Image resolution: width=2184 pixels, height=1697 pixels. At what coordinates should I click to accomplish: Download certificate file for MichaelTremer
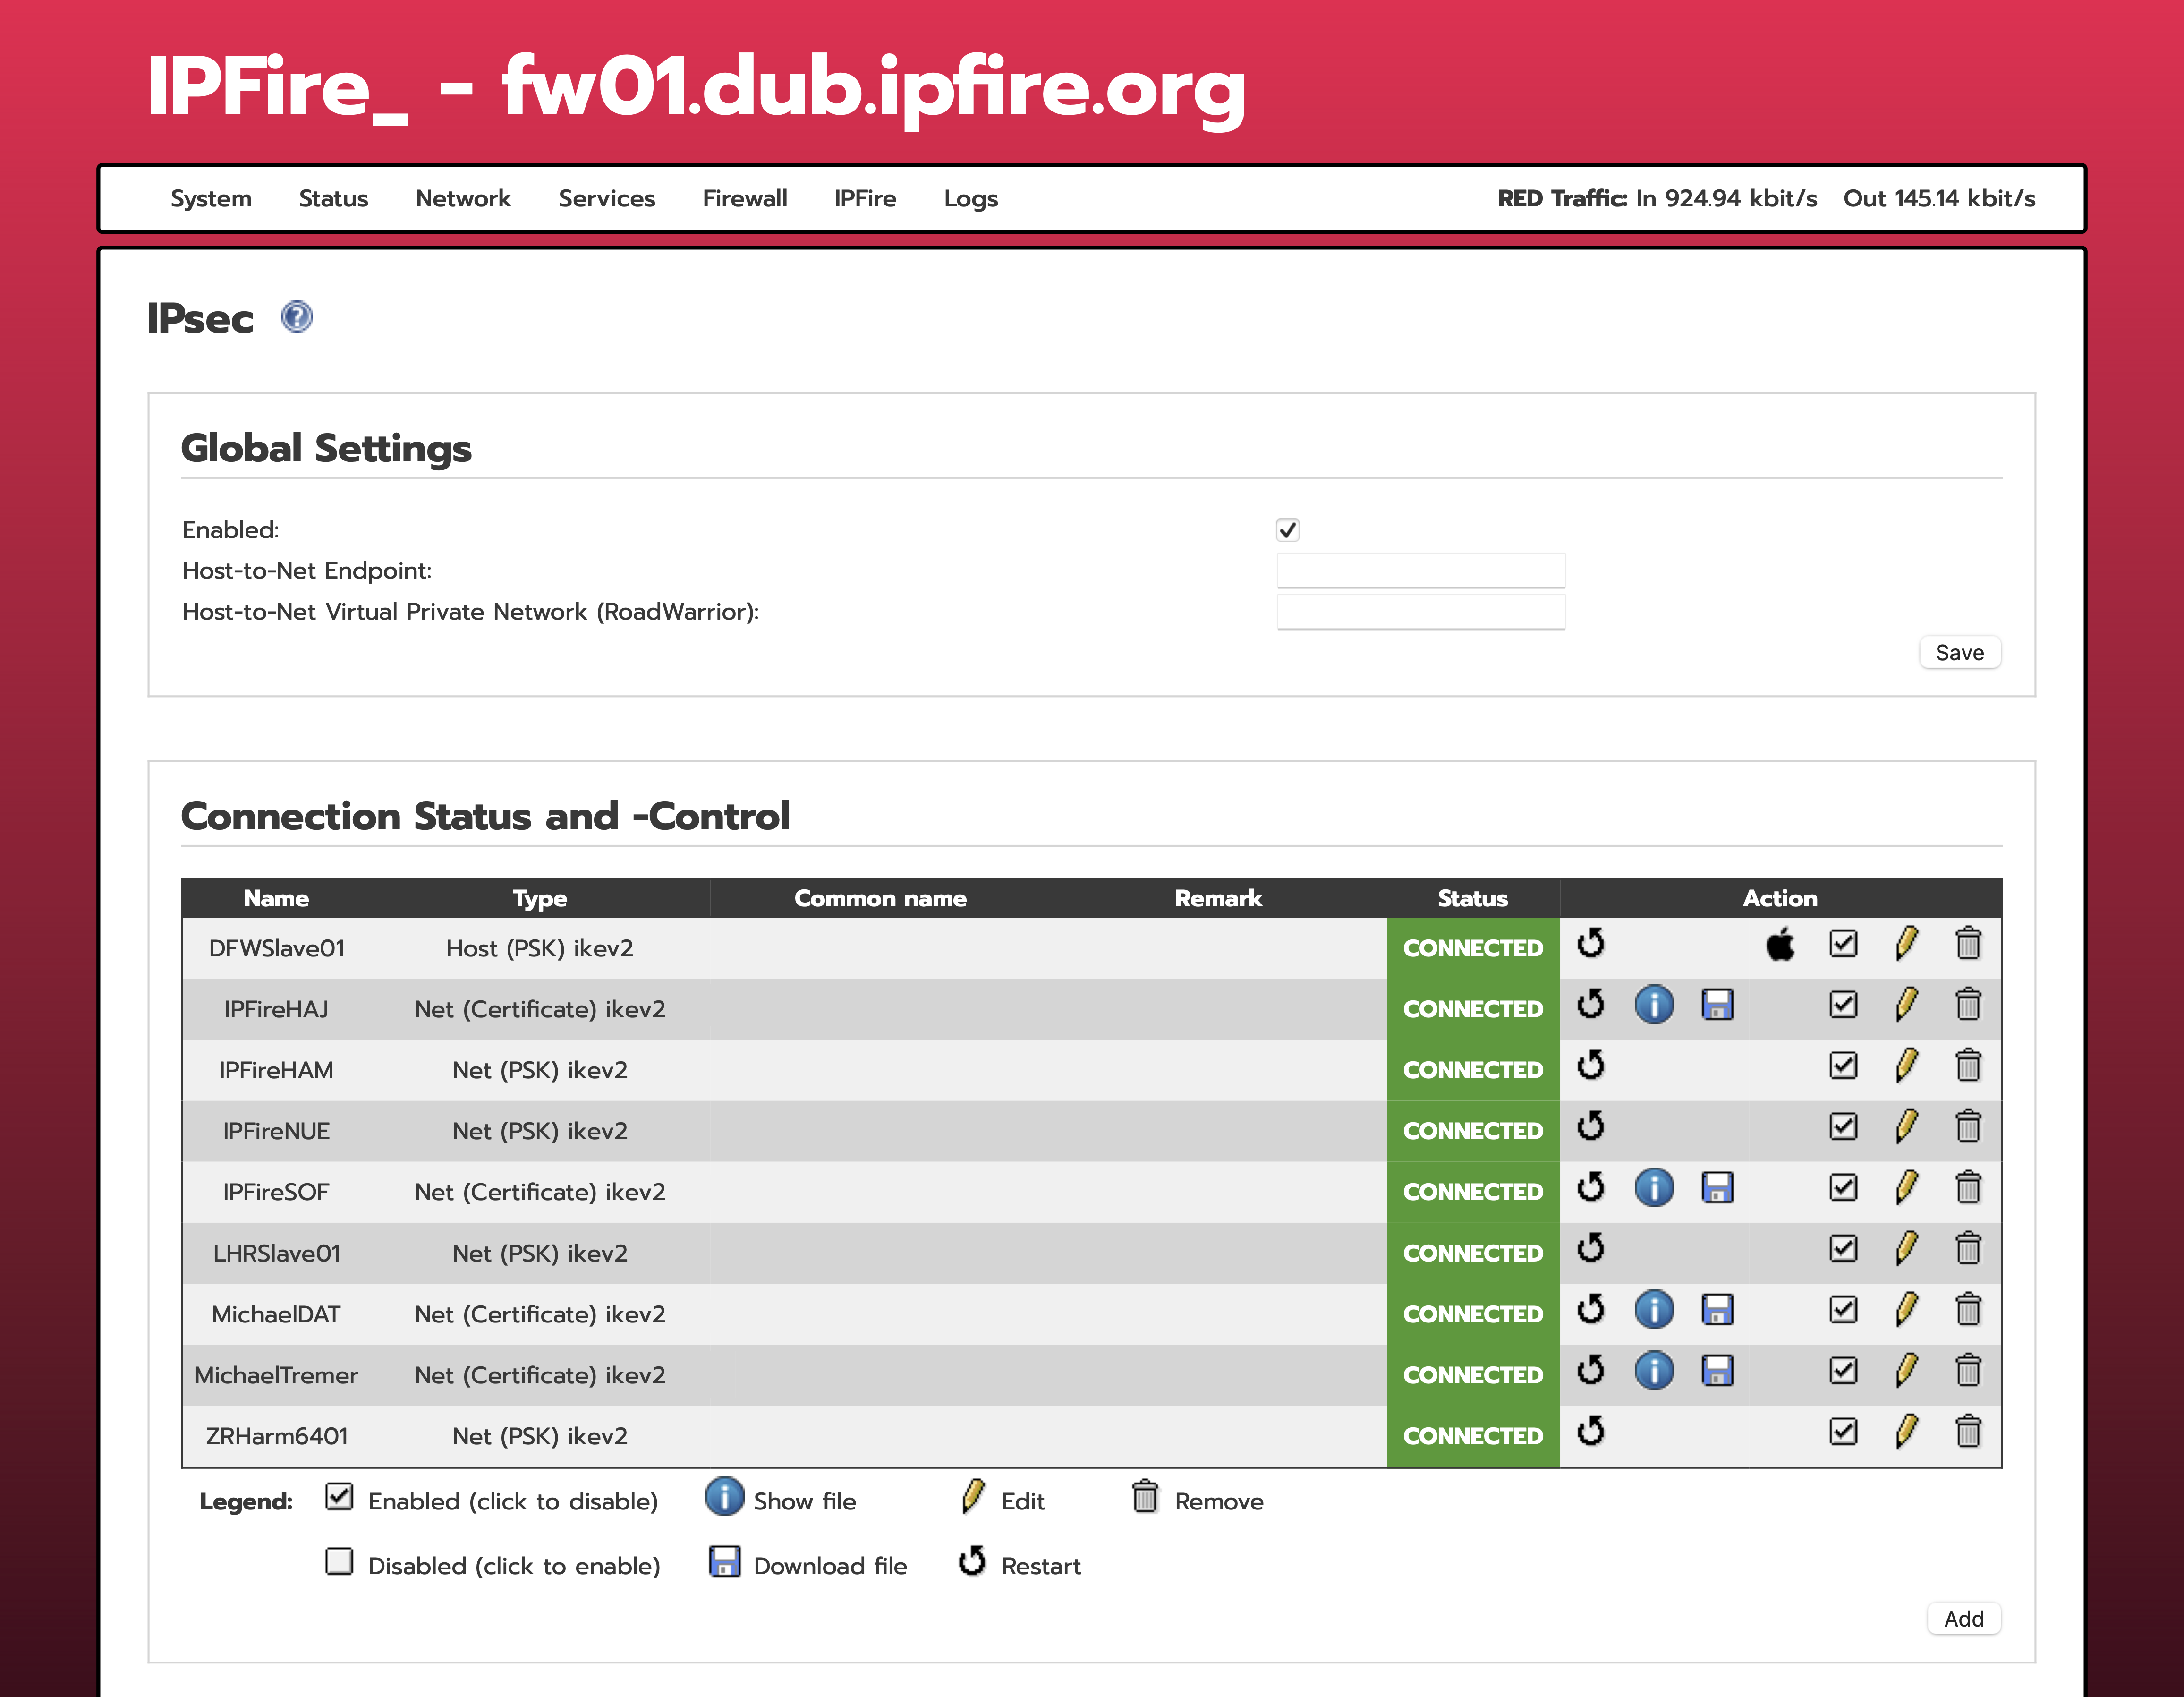(x=1717, y=1370)
